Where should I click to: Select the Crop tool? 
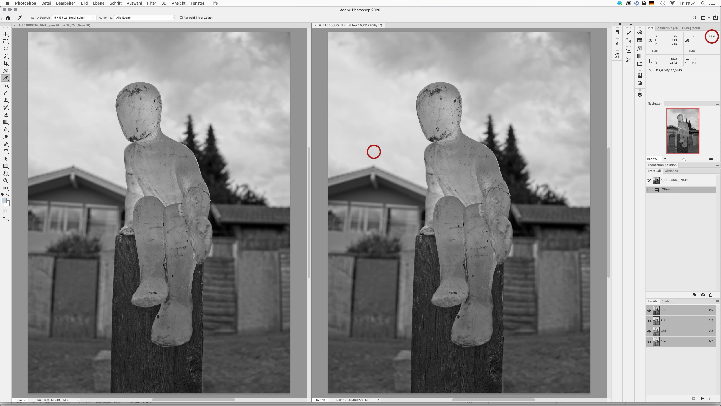click(x=6, y=63)
